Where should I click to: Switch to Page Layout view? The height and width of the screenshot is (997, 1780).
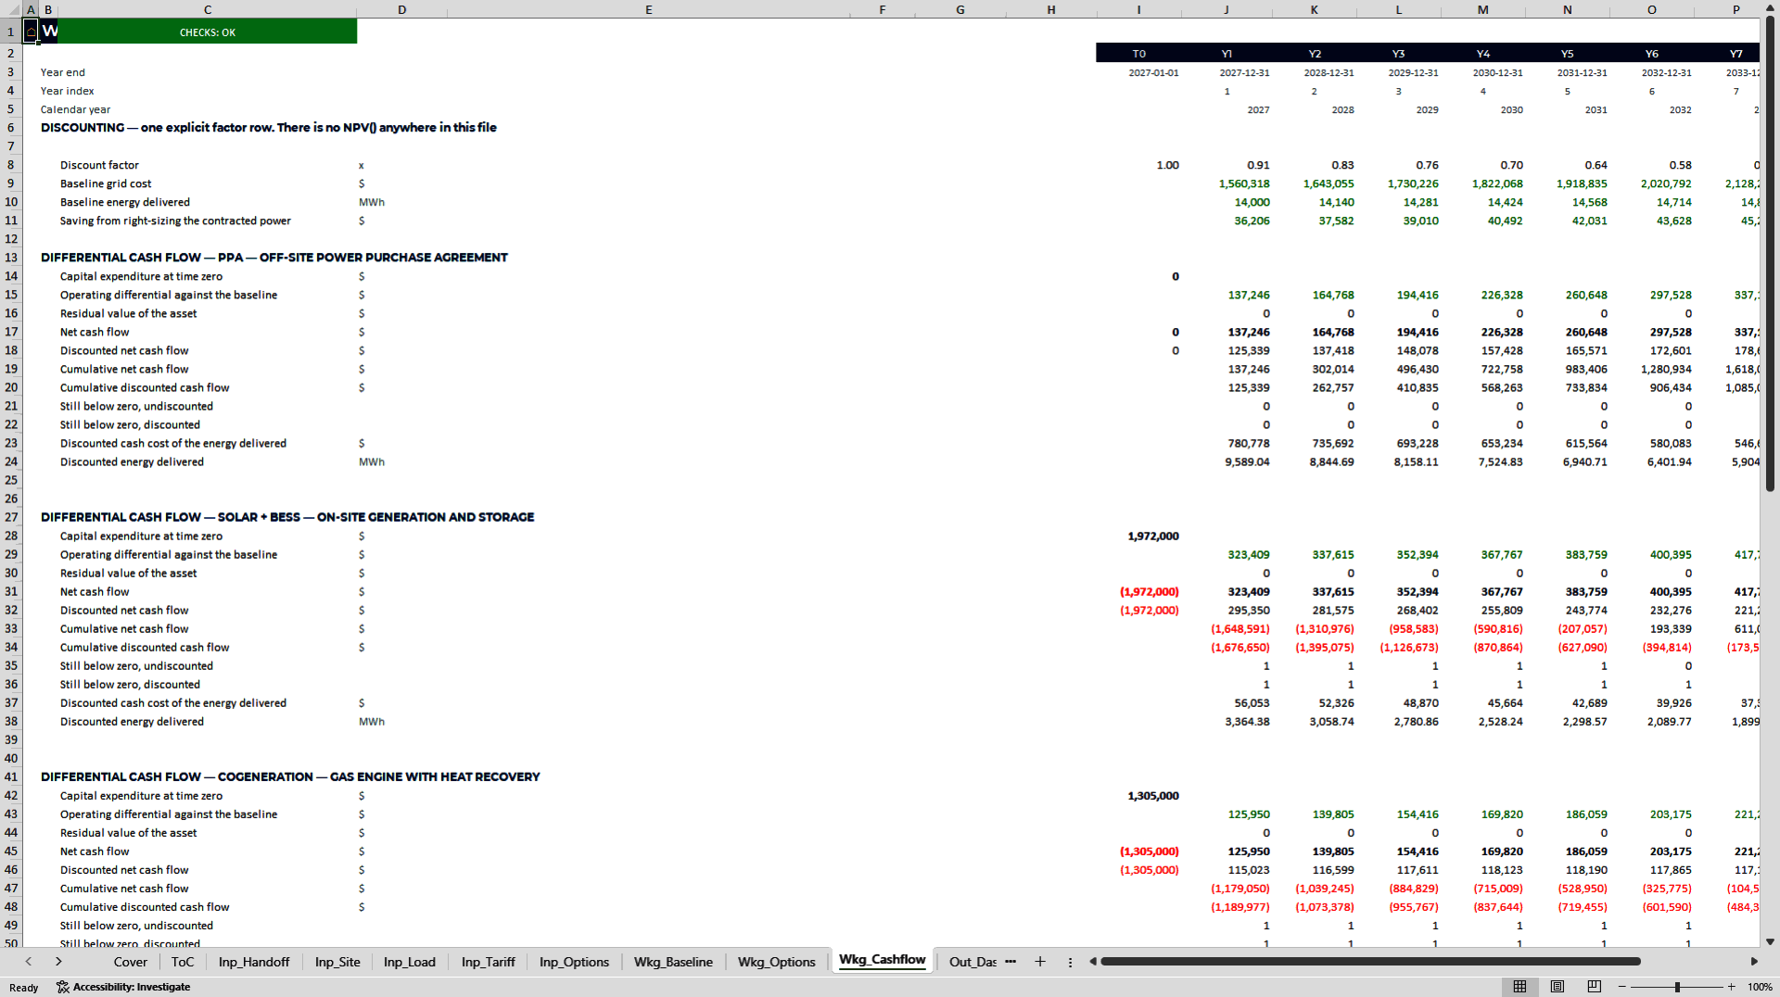1557,987
